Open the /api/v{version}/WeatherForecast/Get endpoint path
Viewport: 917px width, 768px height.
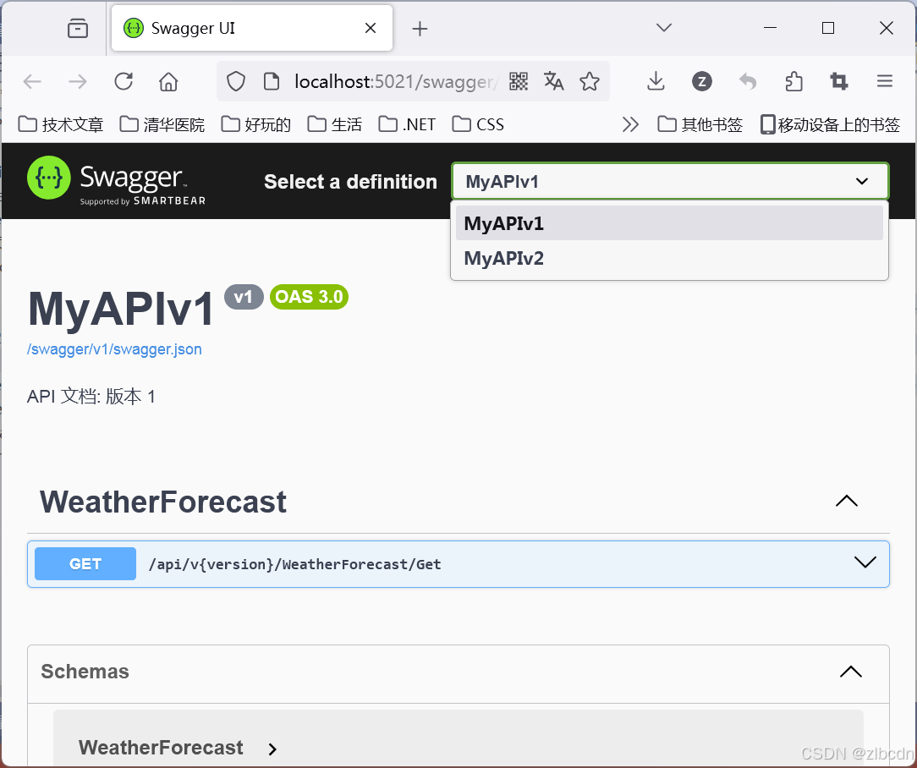pos(294,564)
